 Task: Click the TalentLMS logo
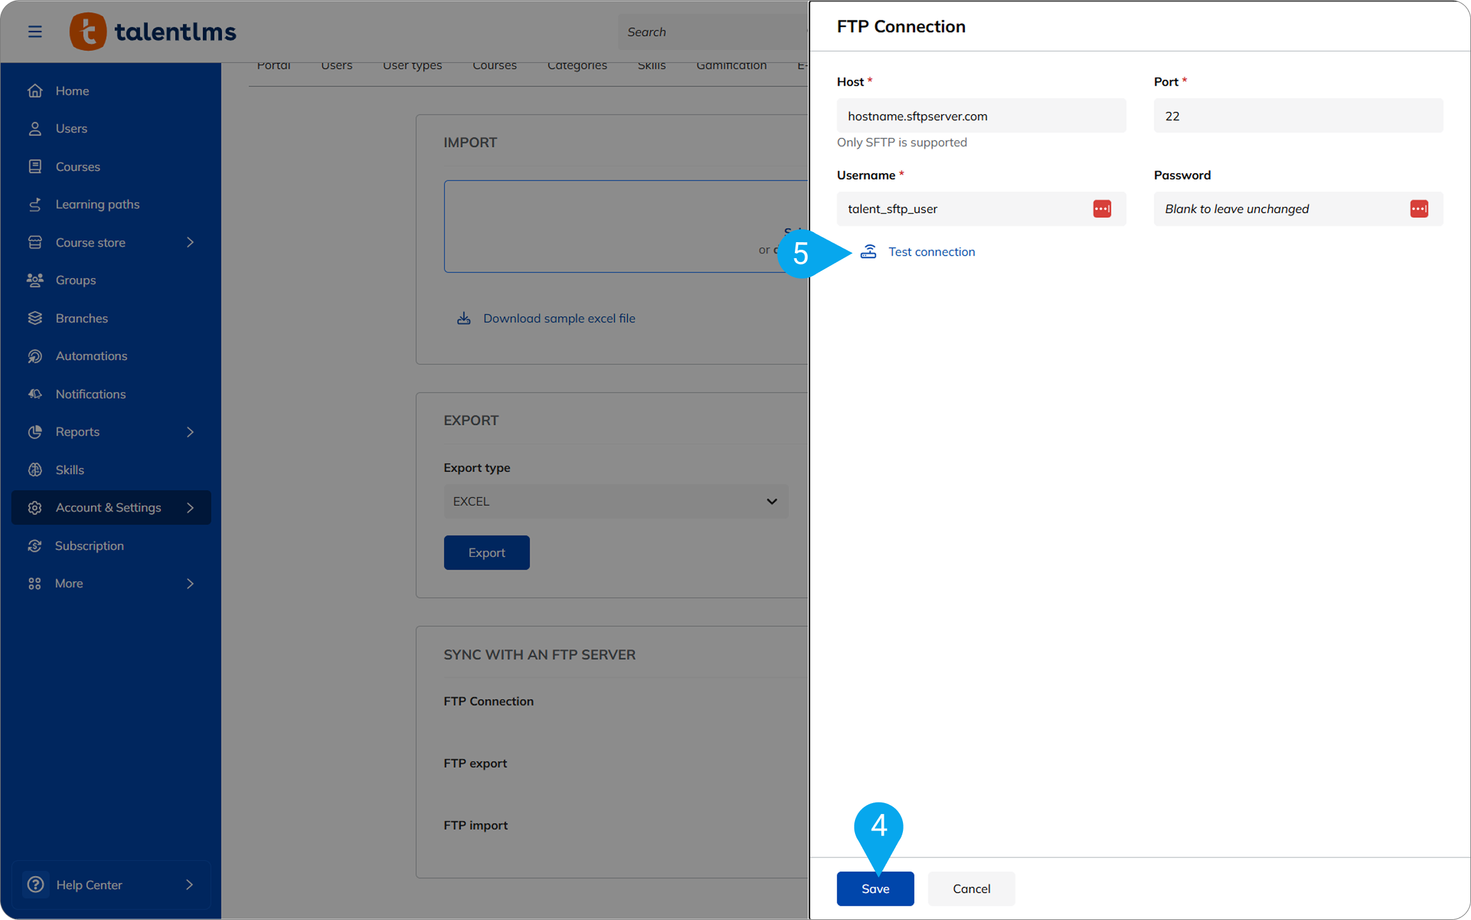pos(153,31)
